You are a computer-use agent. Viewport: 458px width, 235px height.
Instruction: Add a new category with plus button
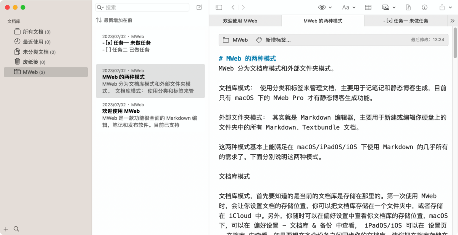pos(6,229)
